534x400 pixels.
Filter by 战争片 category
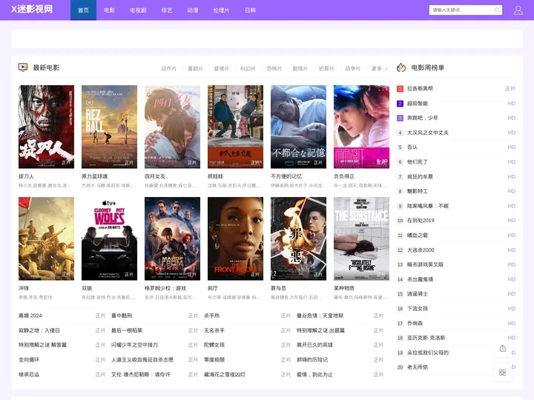click(x=352, y=68)
